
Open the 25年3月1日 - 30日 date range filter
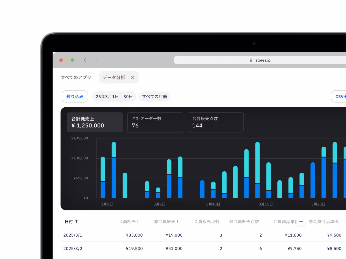click(114, 96)
